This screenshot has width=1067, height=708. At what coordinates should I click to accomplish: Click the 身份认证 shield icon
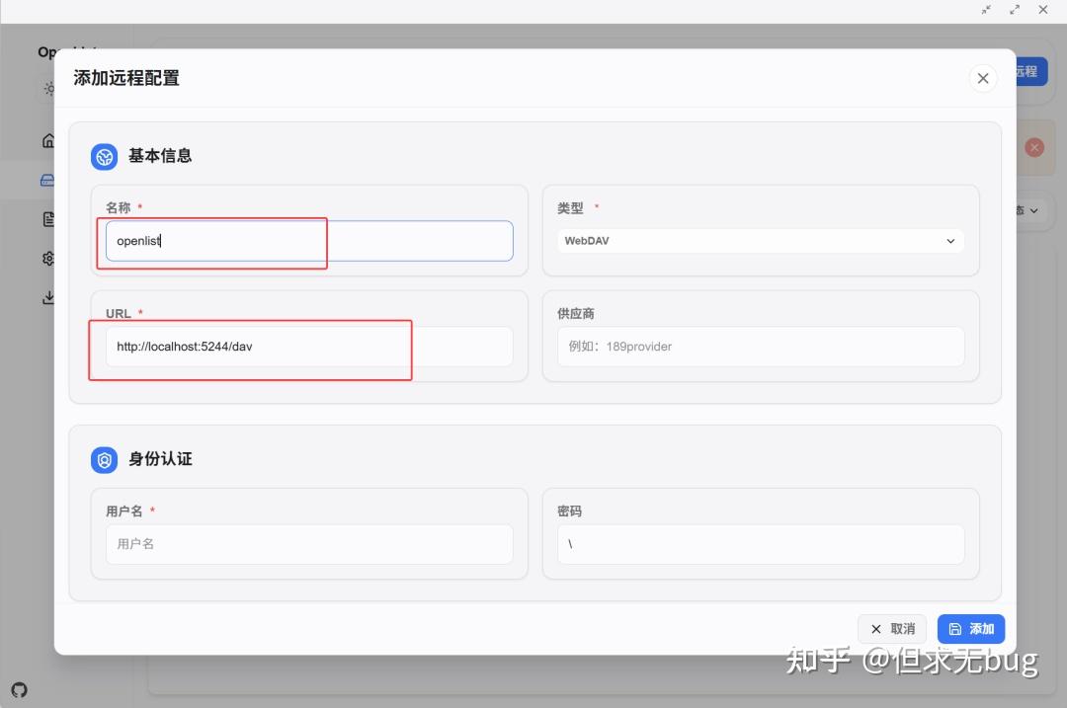[x=104, y=460]
